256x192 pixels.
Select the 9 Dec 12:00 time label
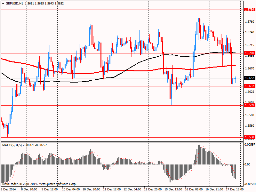[50, 189]
